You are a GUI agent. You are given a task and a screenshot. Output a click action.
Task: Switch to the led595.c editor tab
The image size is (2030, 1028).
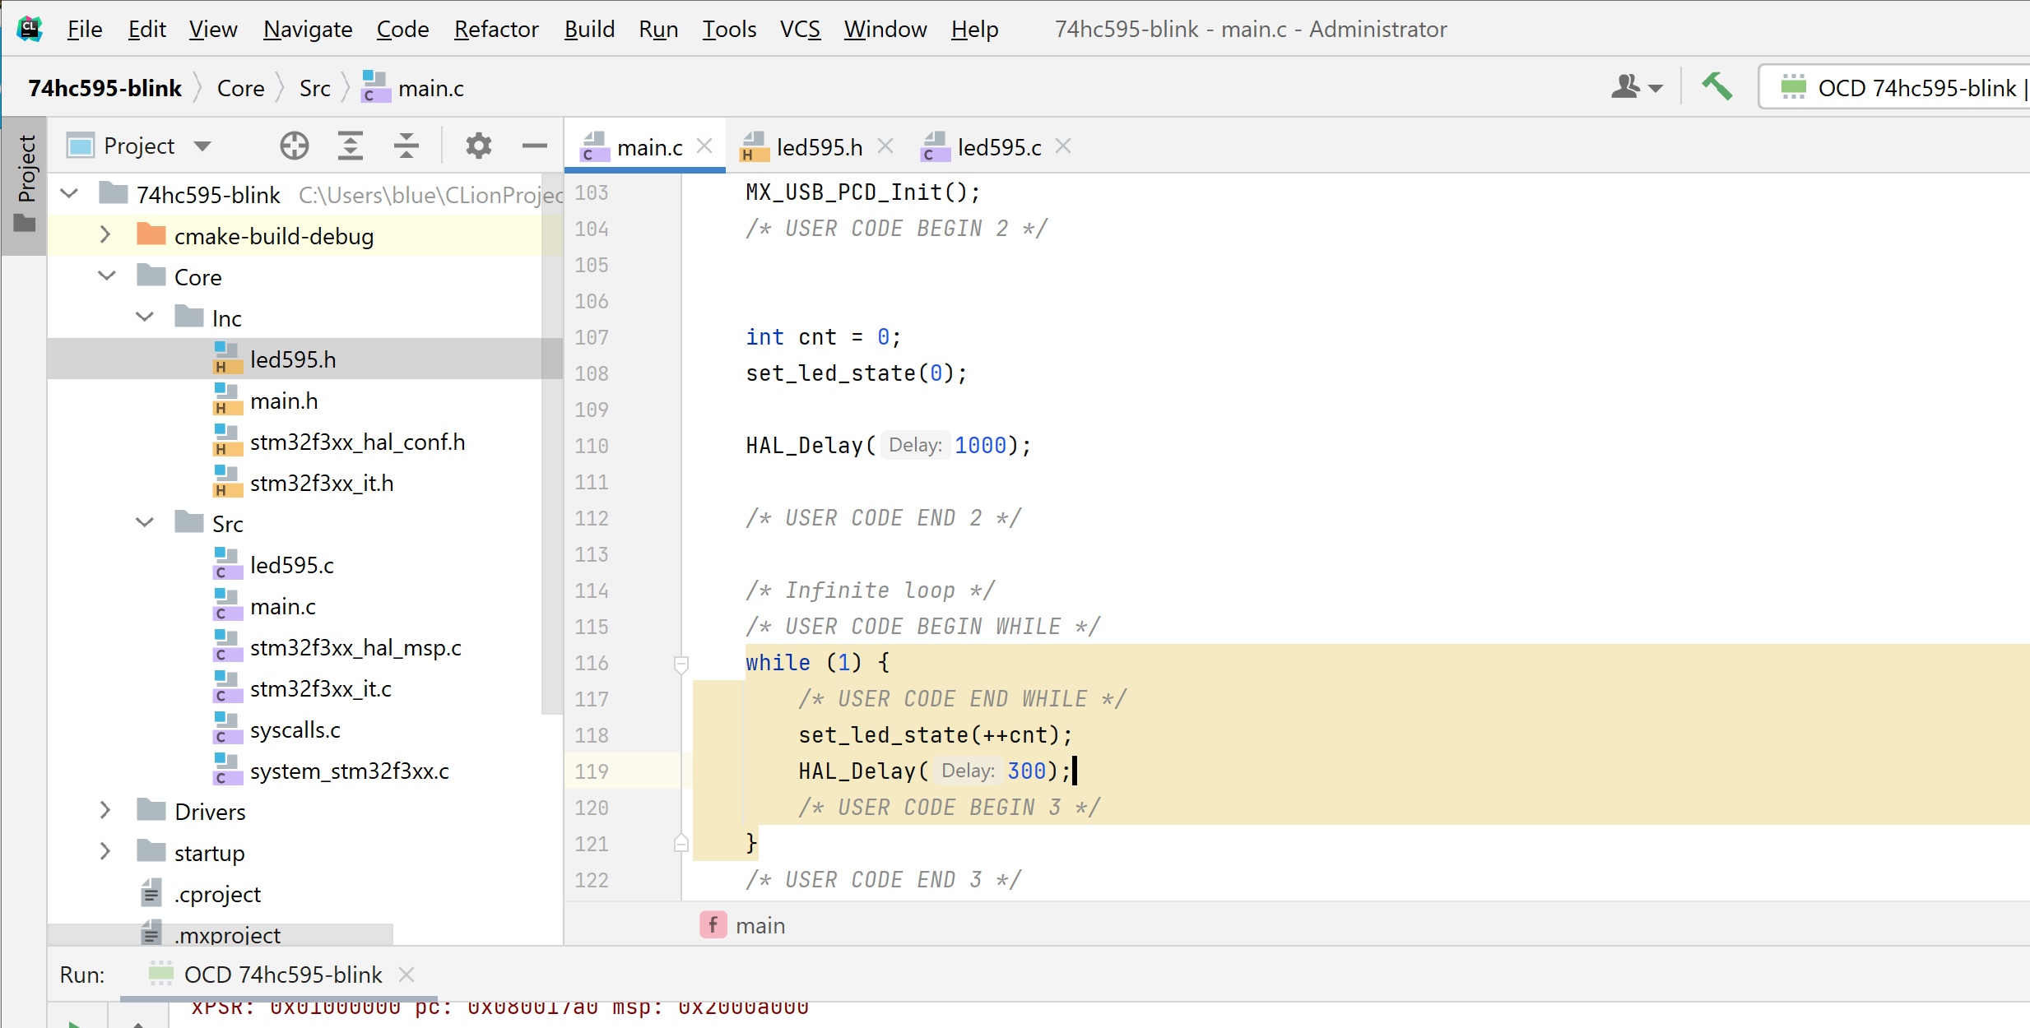tap(998, 147)
